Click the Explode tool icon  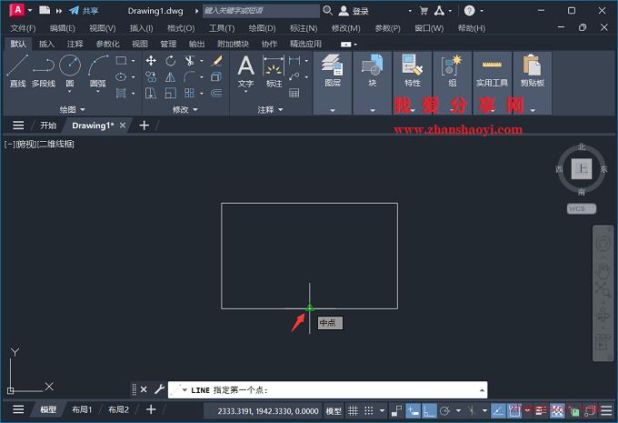point(216,76)
